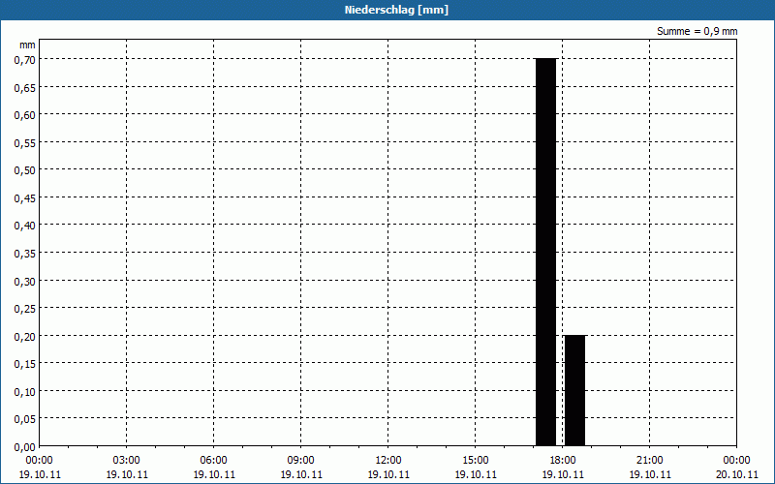
Task: Click the 0,50 y-axis label
Action: 25,171
